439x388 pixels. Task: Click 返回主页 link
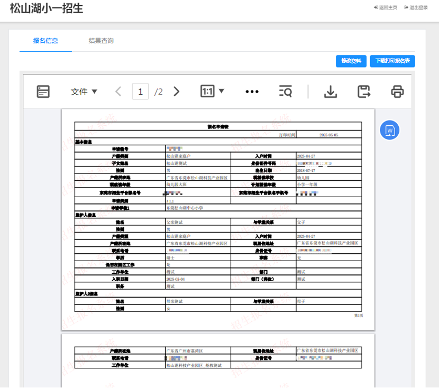point(386,8)
